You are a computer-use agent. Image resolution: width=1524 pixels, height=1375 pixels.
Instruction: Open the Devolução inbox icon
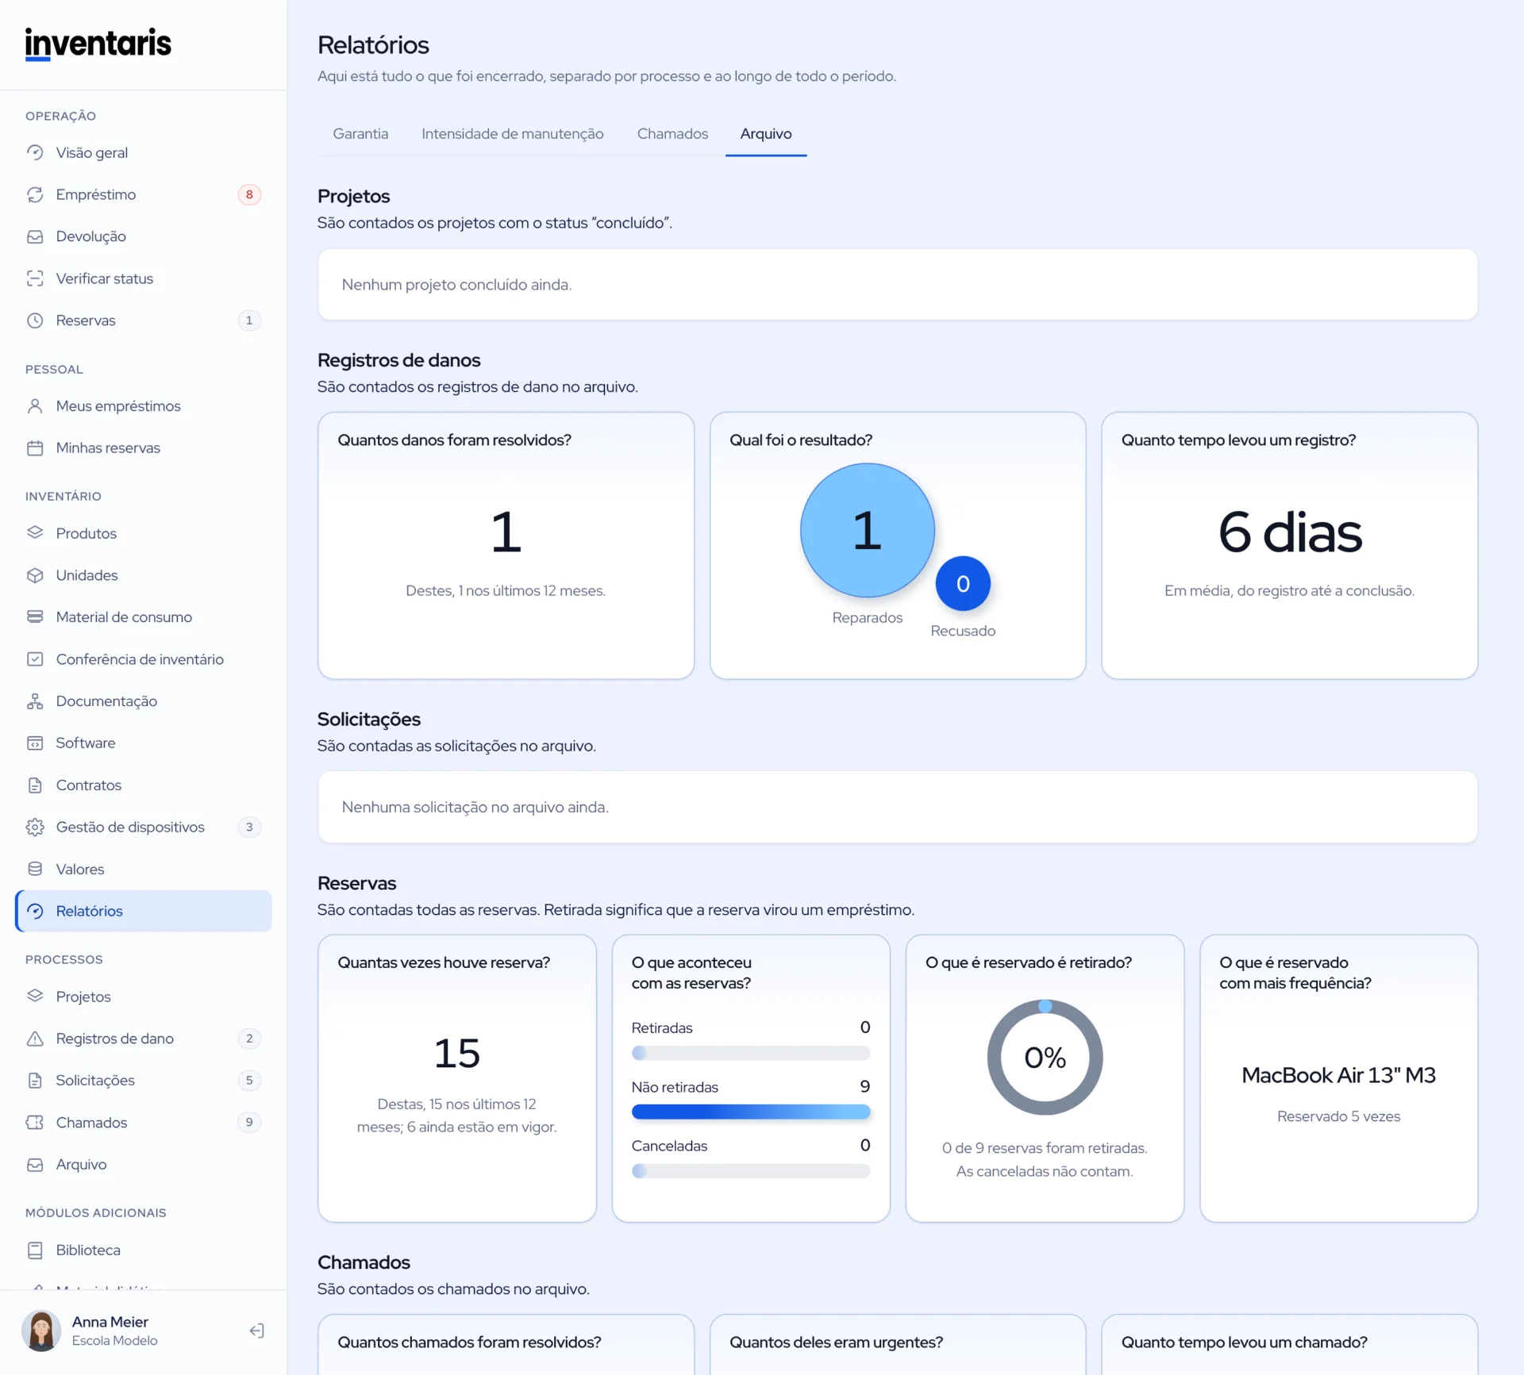pyautogui.click(x=35, y=236)
